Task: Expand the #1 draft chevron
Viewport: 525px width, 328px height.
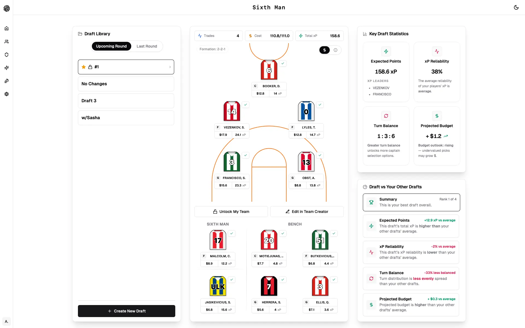Action: pyautogui.click(x=170, y=67)
